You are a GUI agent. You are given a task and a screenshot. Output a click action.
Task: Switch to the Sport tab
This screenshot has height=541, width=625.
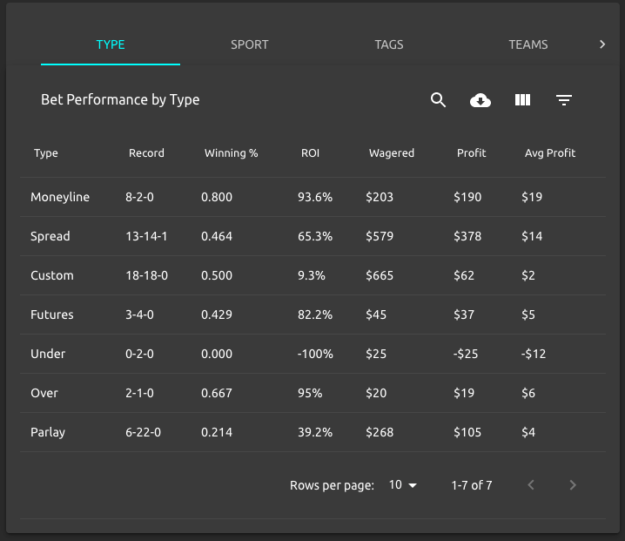250,44
